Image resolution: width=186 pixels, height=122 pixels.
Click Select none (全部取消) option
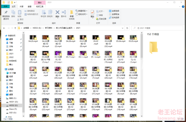click(114, 14)
